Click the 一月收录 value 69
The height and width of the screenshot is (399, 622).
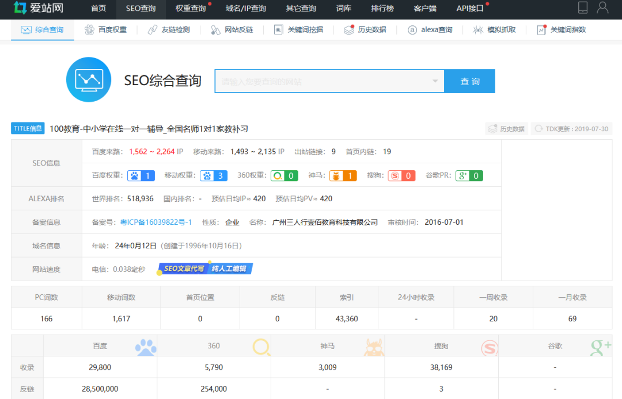[x=572, y=319]
